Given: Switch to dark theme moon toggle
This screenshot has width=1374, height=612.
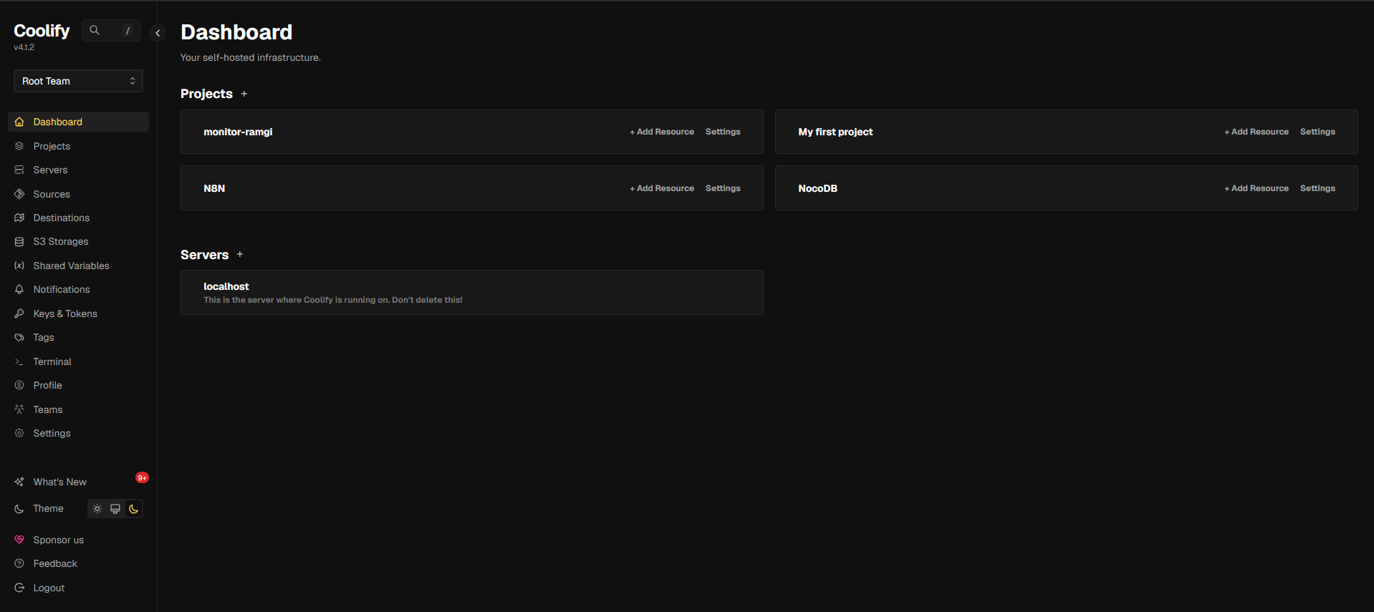Looking at the screenshot, I should pyautogui.click(x=134, y=509).
